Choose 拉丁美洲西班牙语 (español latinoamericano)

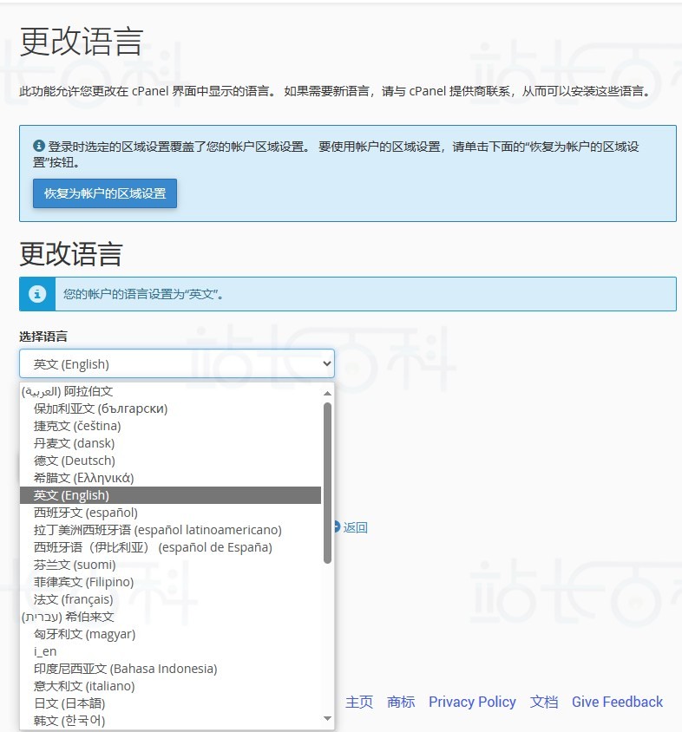point(170,530)
